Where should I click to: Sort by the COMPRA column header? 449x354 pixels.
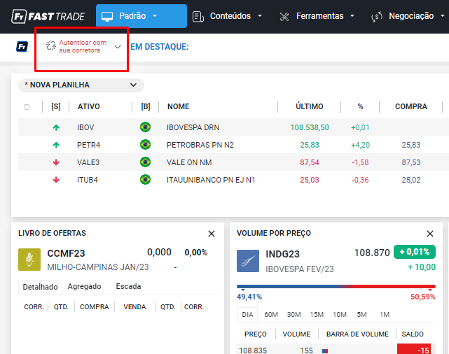point(411,106)
